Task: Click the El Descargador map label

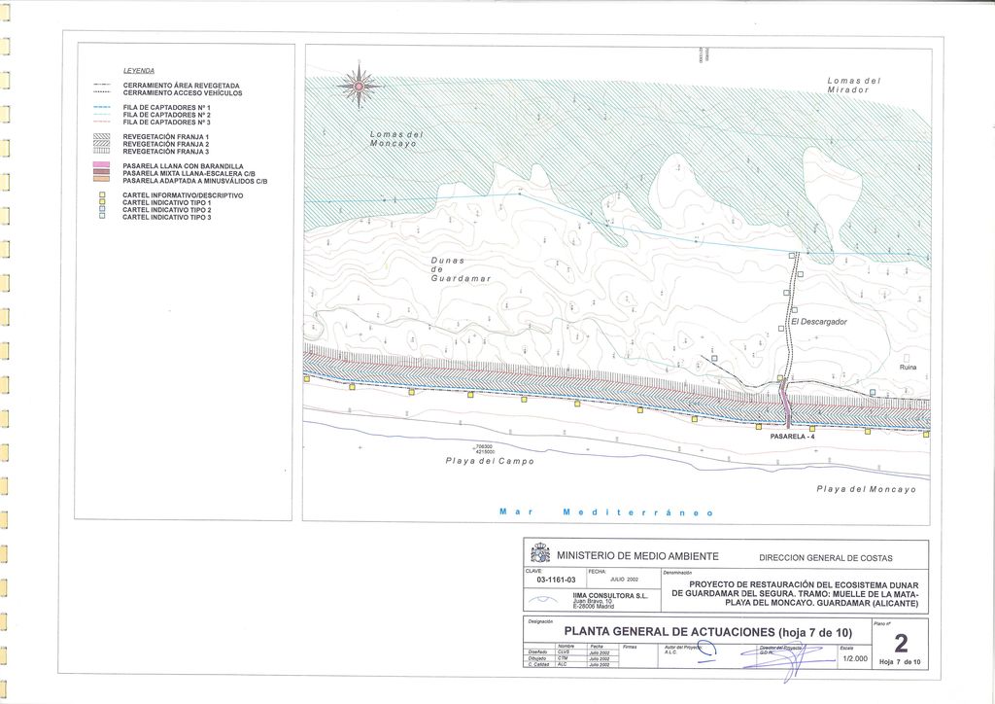Action: [x=819, y=321]
